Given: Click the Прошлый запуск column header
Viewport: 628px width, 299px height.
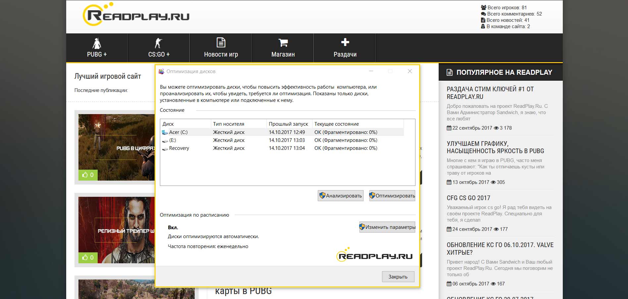Looking at the screenshot, I should tap(289, 124).
